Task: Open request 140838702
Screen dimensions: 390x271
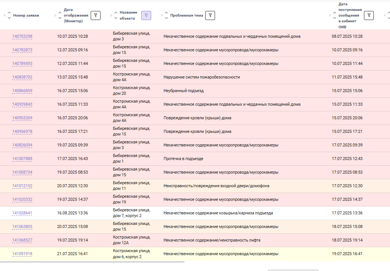Action: coord(22,77)
